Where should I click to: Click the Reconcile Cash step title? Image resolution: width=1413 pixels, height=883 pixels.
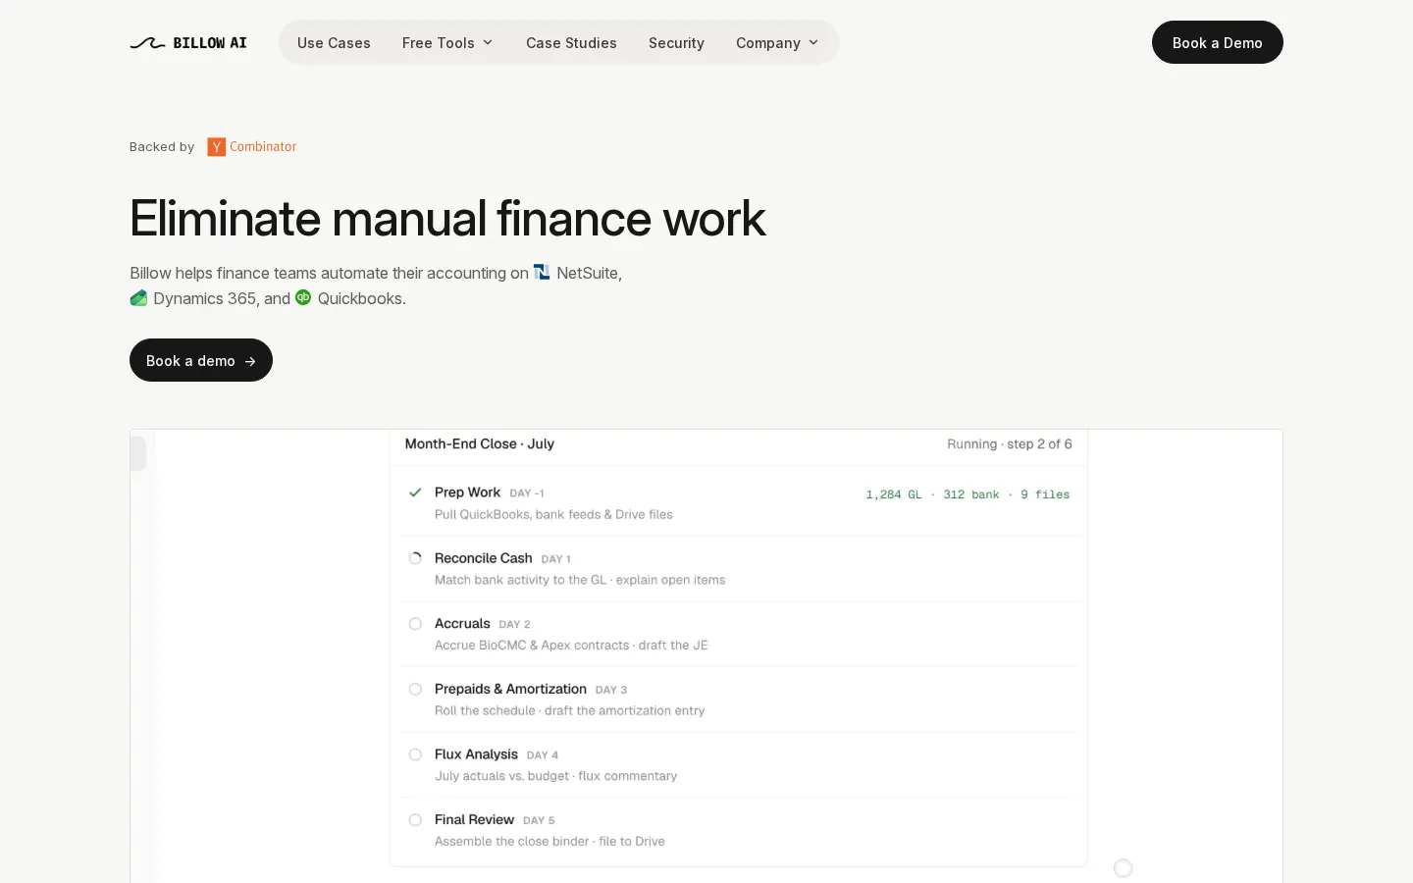(483, 558)
